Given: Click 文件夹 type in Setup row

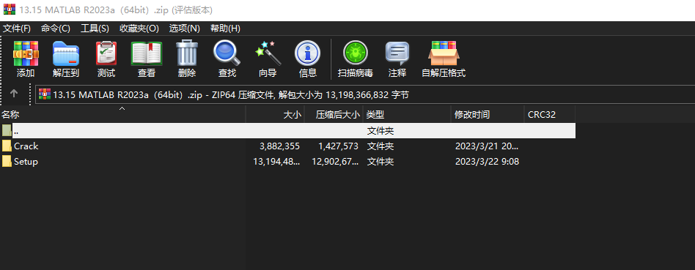Looking at the screenshot, I should click(x=380, y=162).
